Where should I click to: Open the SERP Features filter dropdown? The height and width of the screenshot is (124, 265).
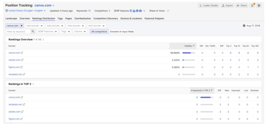coord(47,32)
